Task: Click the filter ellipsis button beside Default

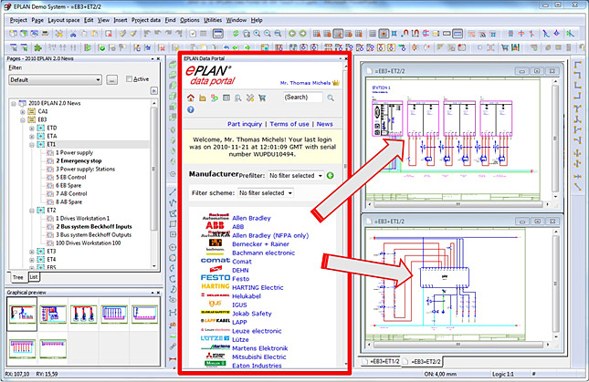Action: pos(111,80)
